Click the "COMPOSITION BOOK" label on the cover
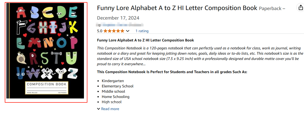 (x=46, y=84)
